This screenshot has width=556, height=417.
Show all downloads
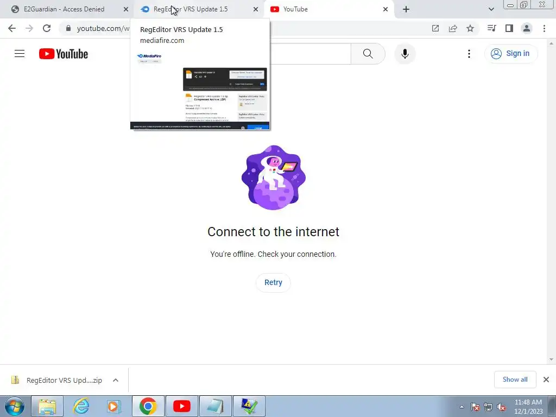515,380
